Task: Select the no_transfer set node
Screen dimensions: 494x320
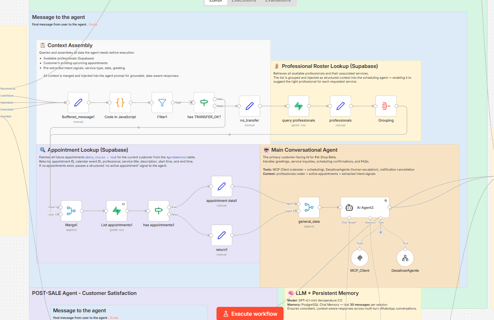Action: point(249,106)
